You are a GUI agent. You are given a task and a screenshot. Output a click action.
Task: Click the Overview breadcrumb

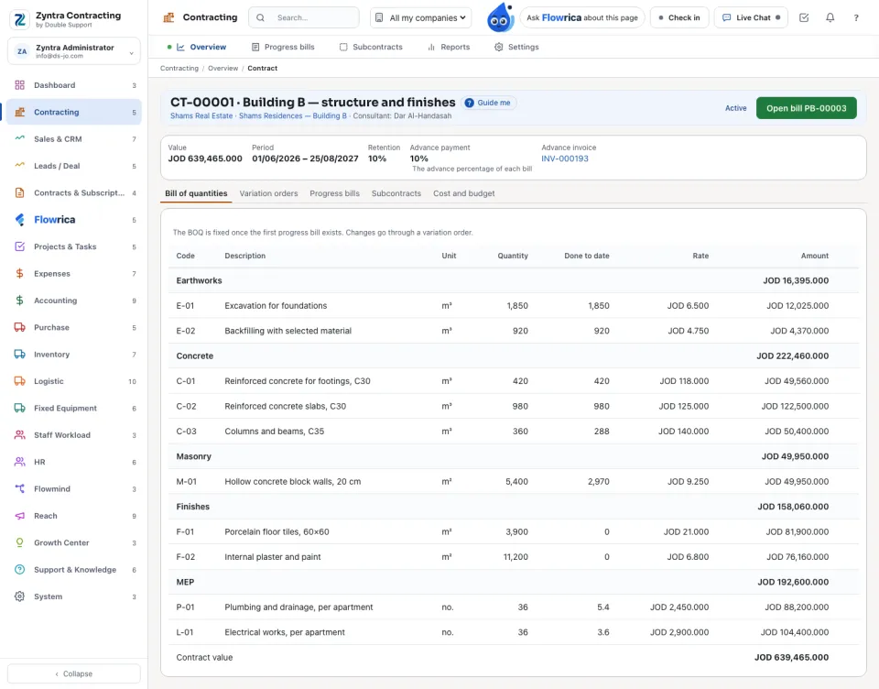[223, 69]
